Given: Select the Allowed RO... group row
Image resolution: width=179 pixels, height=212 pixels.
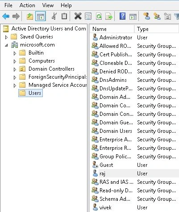Looking at the screenshot, I should 135,46.
